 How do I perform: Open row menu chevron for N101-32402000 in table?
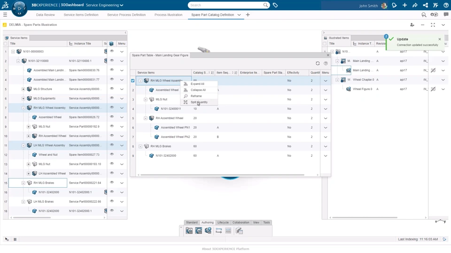pos(325,156)
